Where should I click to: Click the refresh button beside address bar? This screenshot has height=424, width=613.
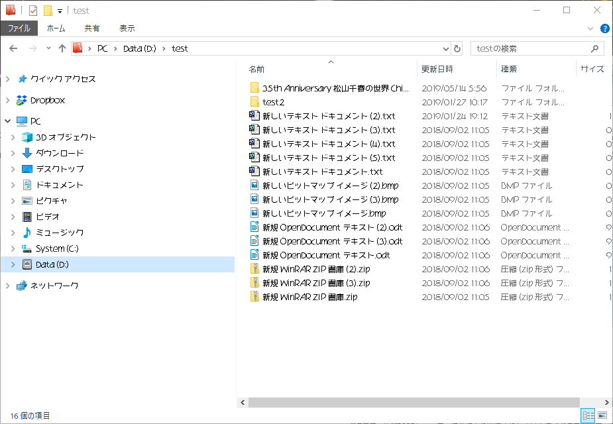pyautogui.click(x=457, y=48)
